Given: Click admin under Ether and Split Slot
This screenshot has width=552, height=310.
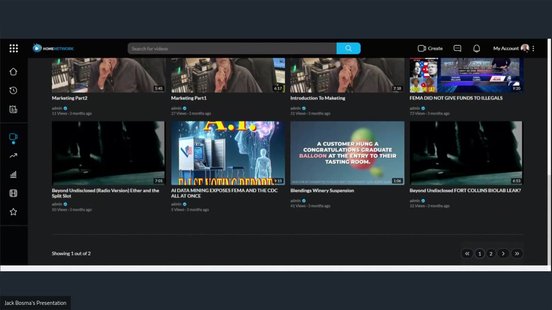Looking at the screenshot, I should 57,205.
